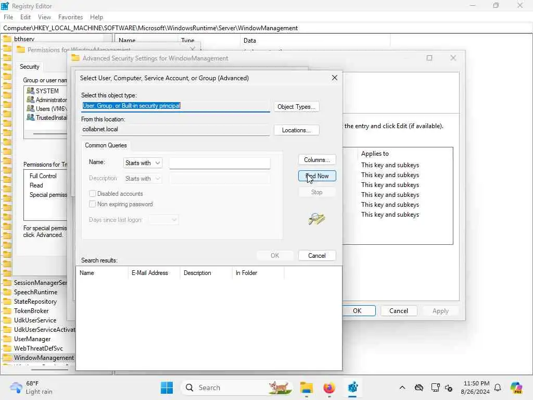Click the Find Now button
This screenshot has height=400, width=533.
(317, 176)
